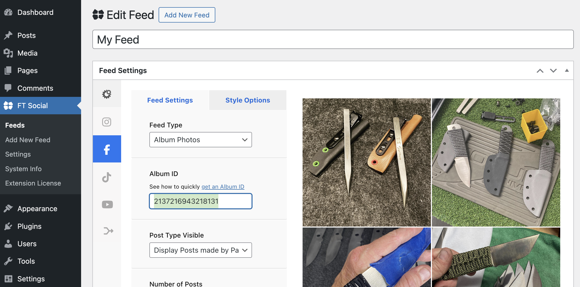Click the Edit Feed page heading

[130, 15]
